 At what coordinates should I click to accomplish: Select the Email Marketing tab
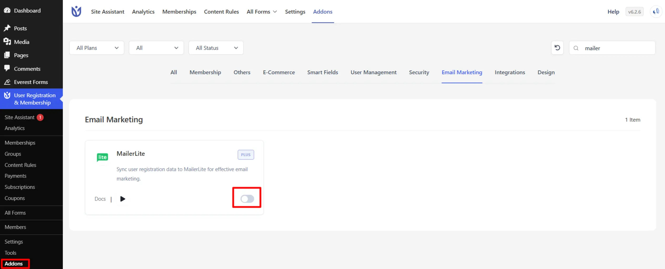point(462,72)
